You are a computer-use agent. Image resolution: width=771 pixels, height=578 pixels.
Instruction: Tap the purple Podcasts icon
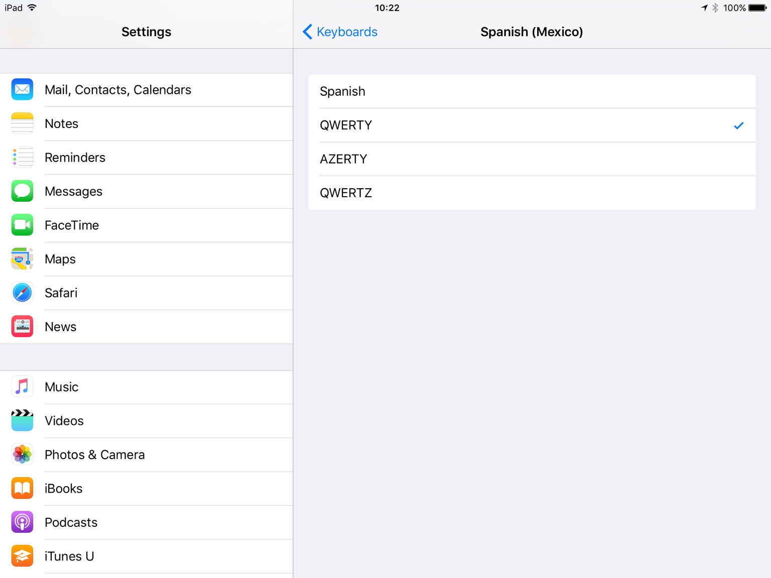(22, 522)
